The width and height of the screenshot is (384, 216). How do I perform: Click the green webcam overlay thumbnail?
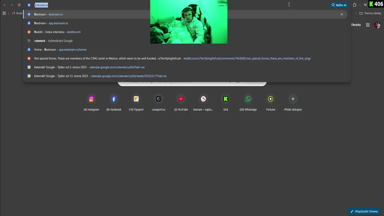point(189,22)
